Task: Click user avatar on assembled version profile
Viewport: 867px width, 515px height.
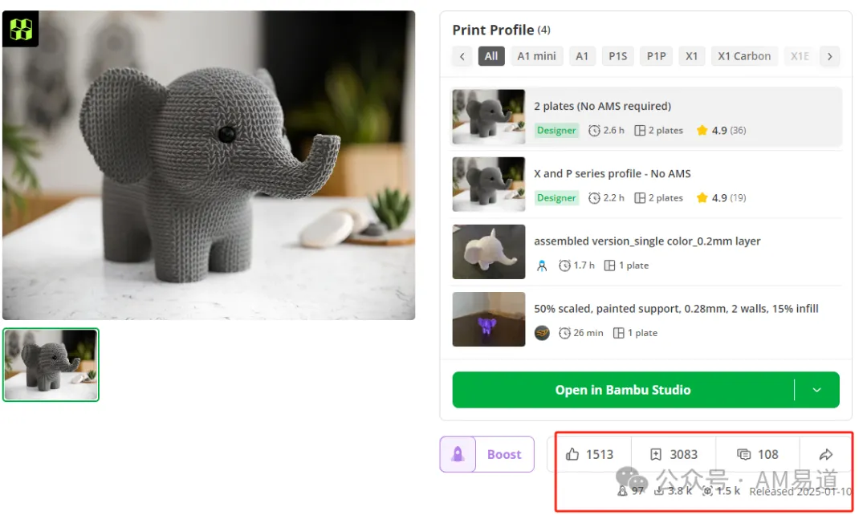Action: click(x=542, y=266)
